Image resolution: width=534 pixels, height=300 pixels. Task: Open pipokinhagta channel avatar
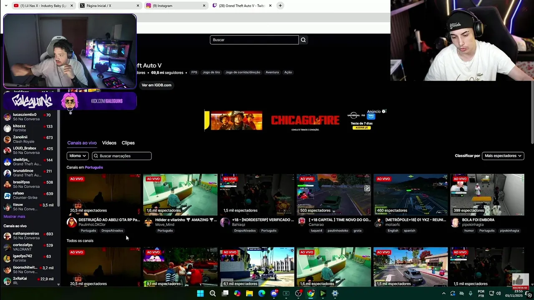pyautogui.click(x=455, y=222)
